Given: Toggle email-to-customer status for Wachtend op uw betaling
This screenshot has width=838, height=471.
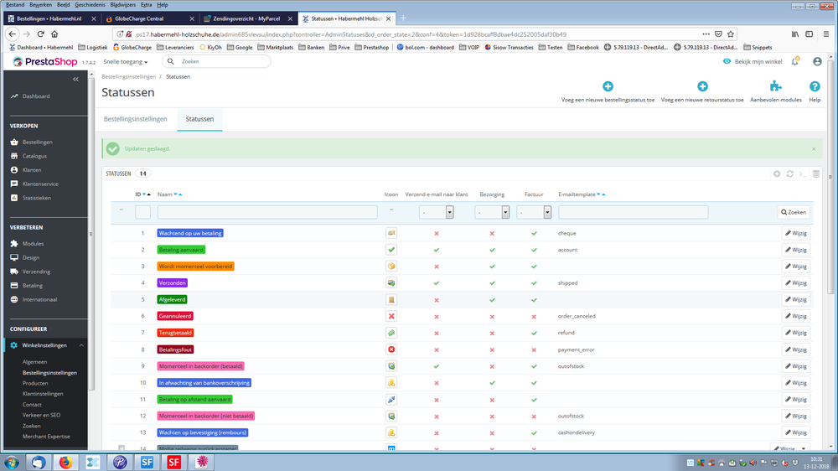Looking at the screenshot, I should click(436, 233).
